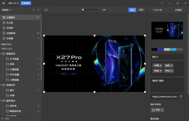
Task: Select 未标签 in the sidebar
Action: (20, 28)
